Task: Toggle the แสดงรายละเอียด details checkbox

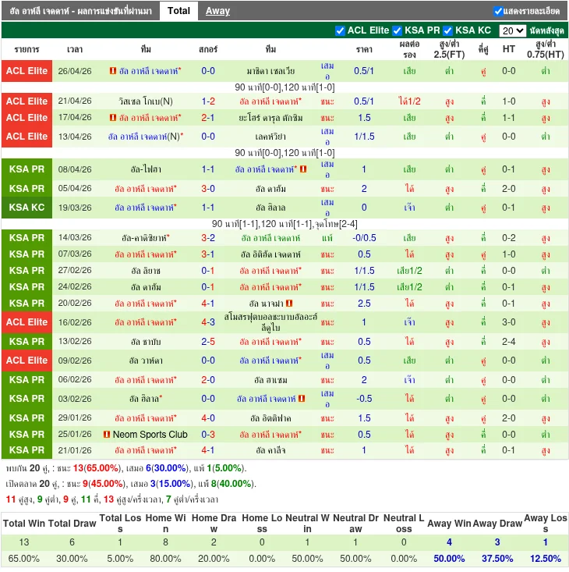Action: click(x=498, y=11)
